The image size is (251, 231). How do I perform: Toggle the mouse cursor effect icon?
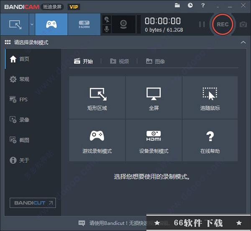pos(107,20)
